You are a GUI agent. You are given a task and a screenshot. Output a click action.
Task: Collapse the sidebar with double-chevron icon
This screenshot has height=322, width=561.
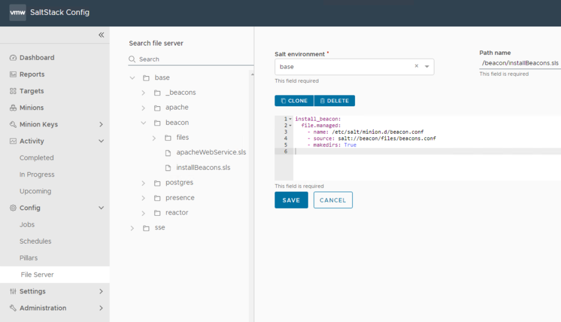tap(101, 35)
